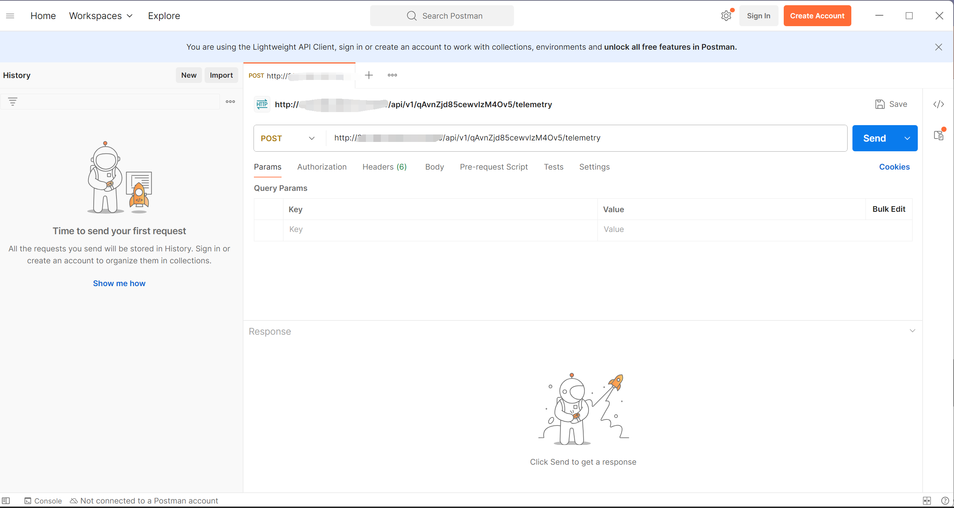Open the code snippet panel icon

click(938, 104)
